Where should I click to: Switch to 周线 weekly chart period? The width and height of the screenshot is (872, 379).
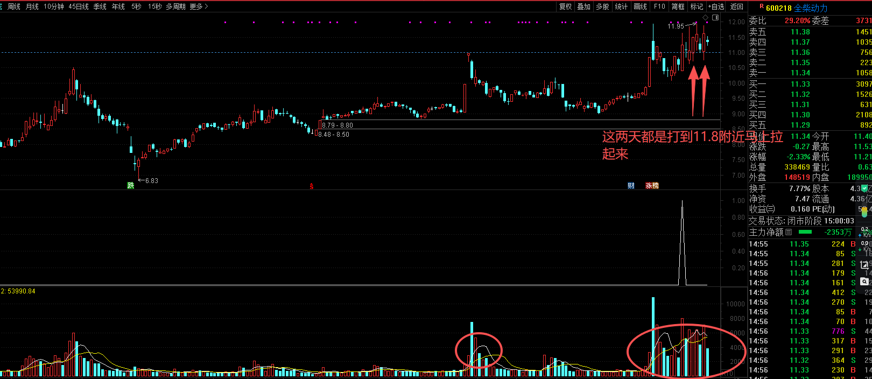(14, 6)
